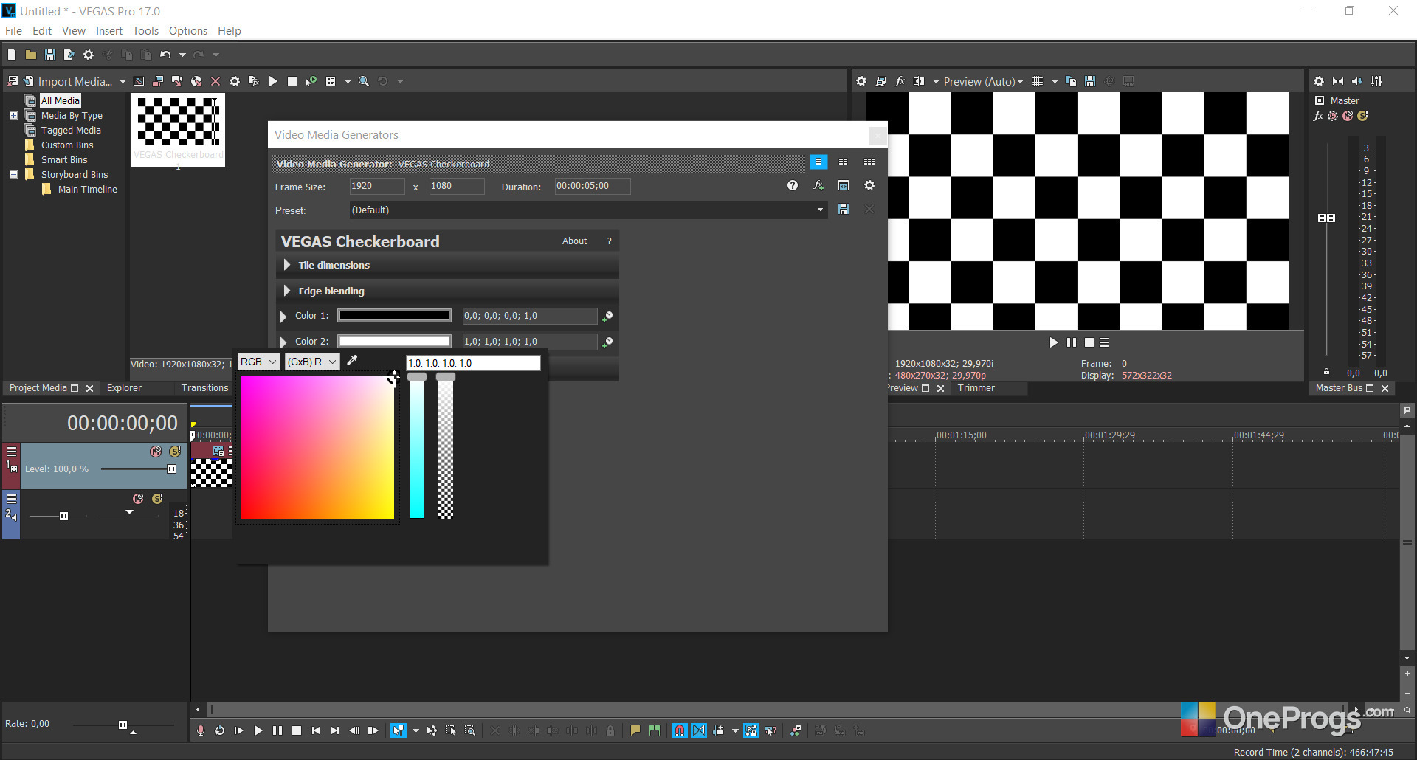Click the white Color 2 swatch
1417x760 pixels.
pyautogui.click(x=394, y=342)
